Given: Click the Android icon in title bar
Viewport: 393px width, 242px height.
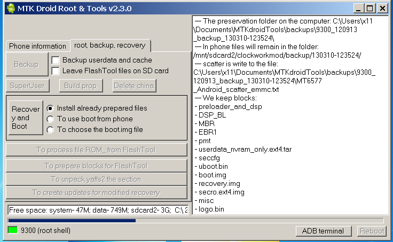Looking at the screenshot, I should click(11, 8).
